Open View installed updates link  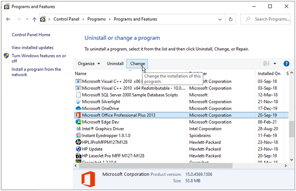click(33, 48)
